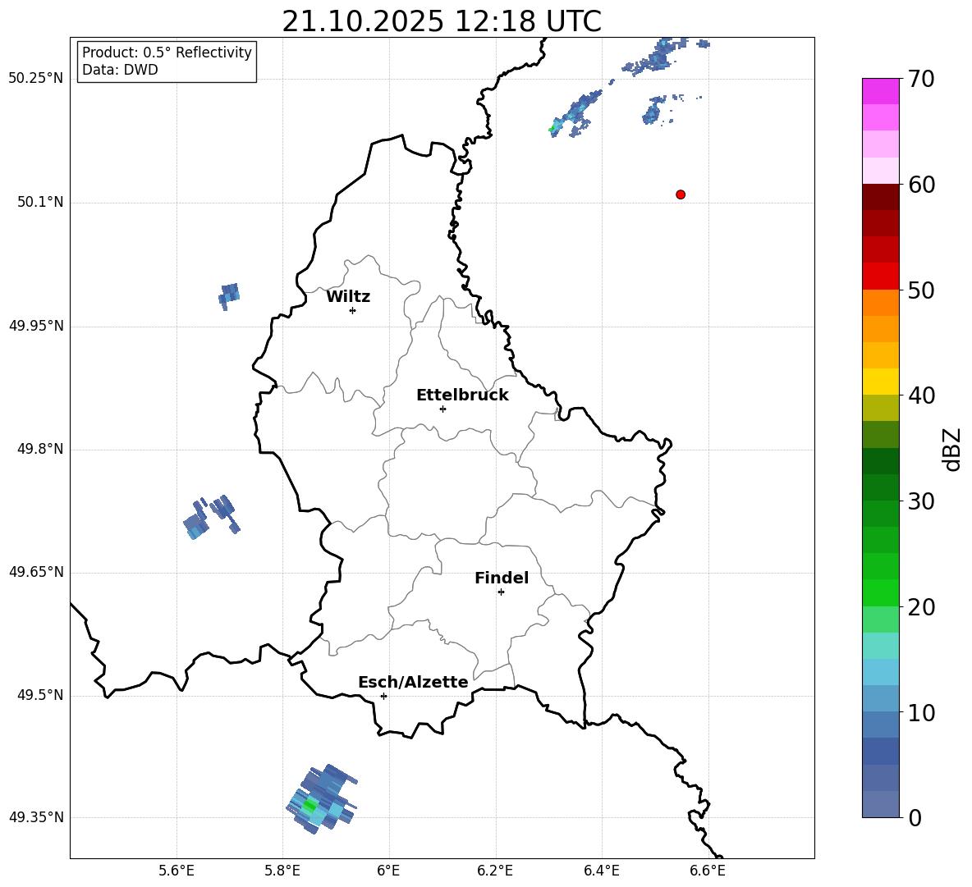Click the Esch/Alzette city label
Image resolution: width=972 pixels, height=887 pixels.
[x=413, y=682]
